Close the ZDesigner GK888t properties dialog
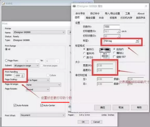The width and height of the screenshot is (150, 127). pyautogui.click(x=146, y=6)
